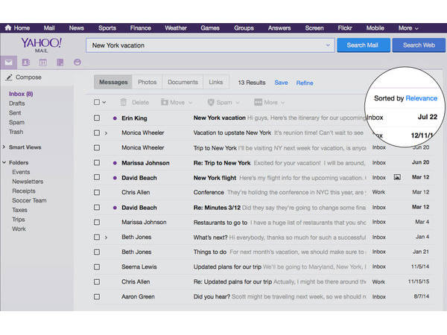Collapse the Folders section
447x335 pixels.
point(4,162)
